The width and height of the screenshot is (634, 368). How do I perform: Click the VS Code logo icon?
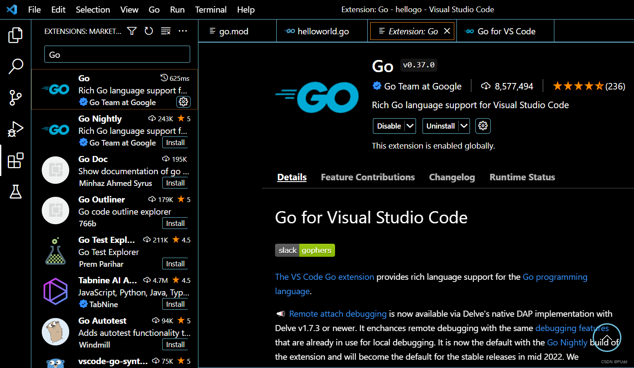(x=12, y=9)
